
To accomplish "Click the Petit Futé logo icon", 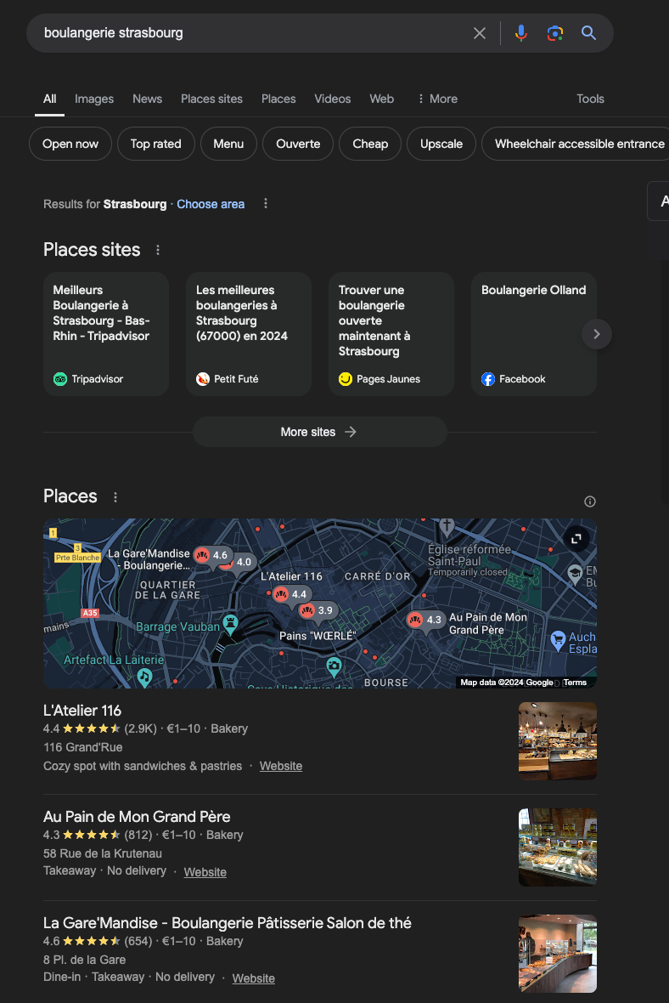I will coord(203,379).
